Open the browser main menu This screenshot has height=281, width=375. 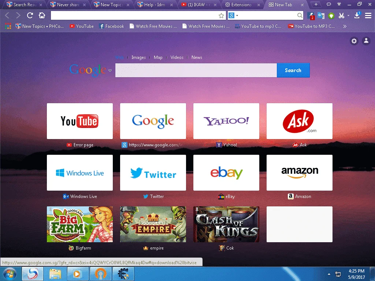click(x=368, y=15)
